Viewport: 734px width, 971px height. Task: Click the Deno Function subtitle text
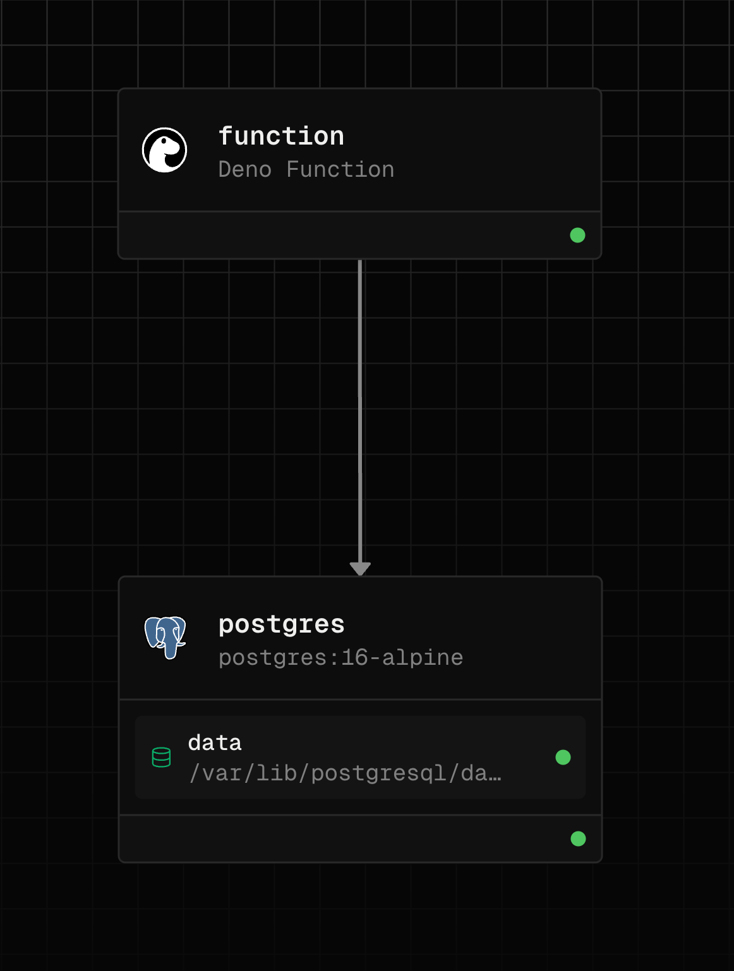(306, 169)
